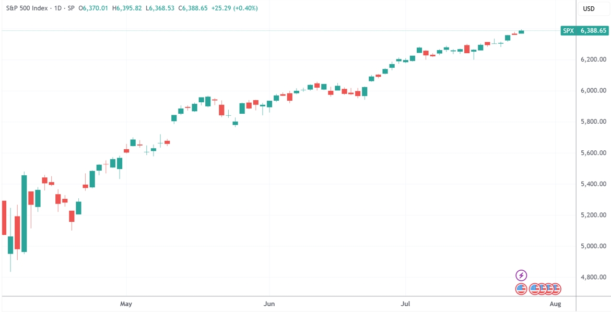Click the 4,800.00 price axis label

click(x=593, y=278)
